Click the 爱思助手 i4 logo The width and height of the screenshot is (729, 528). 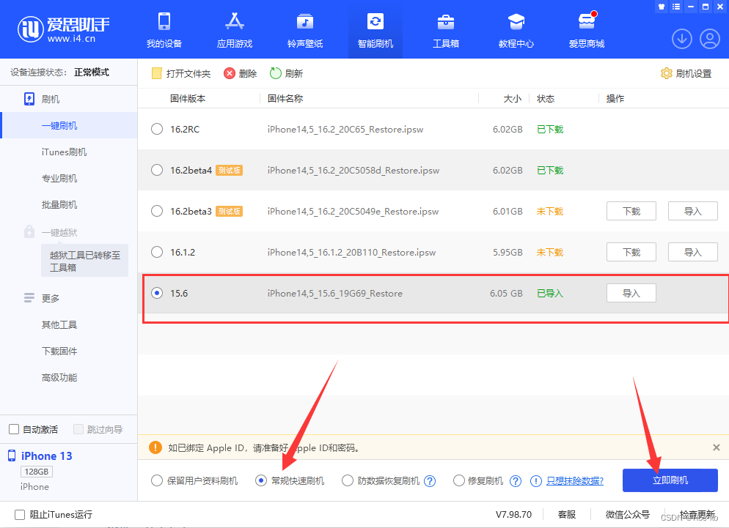64,29
